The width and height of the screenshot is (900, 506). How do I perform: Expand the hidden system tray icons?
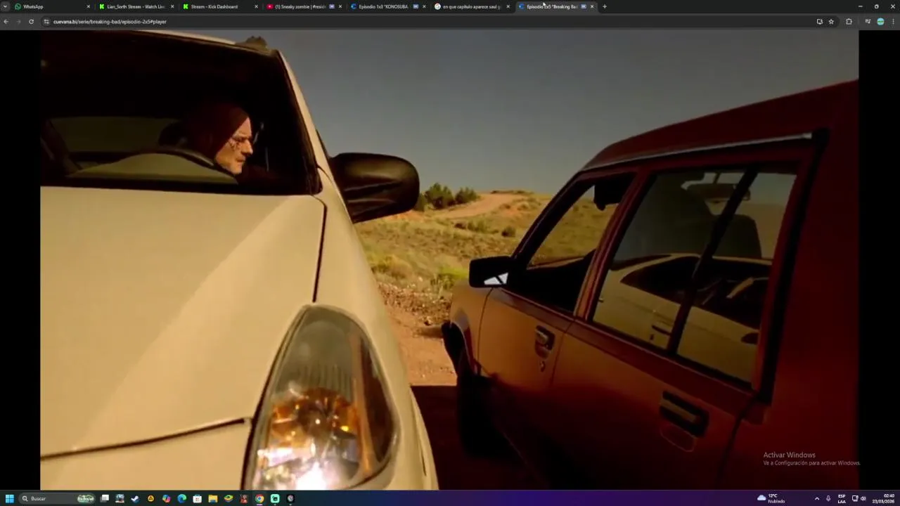[817, 498]
